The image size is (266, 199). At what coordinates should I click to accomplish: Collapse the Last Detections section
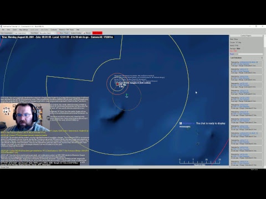(262, 58)
